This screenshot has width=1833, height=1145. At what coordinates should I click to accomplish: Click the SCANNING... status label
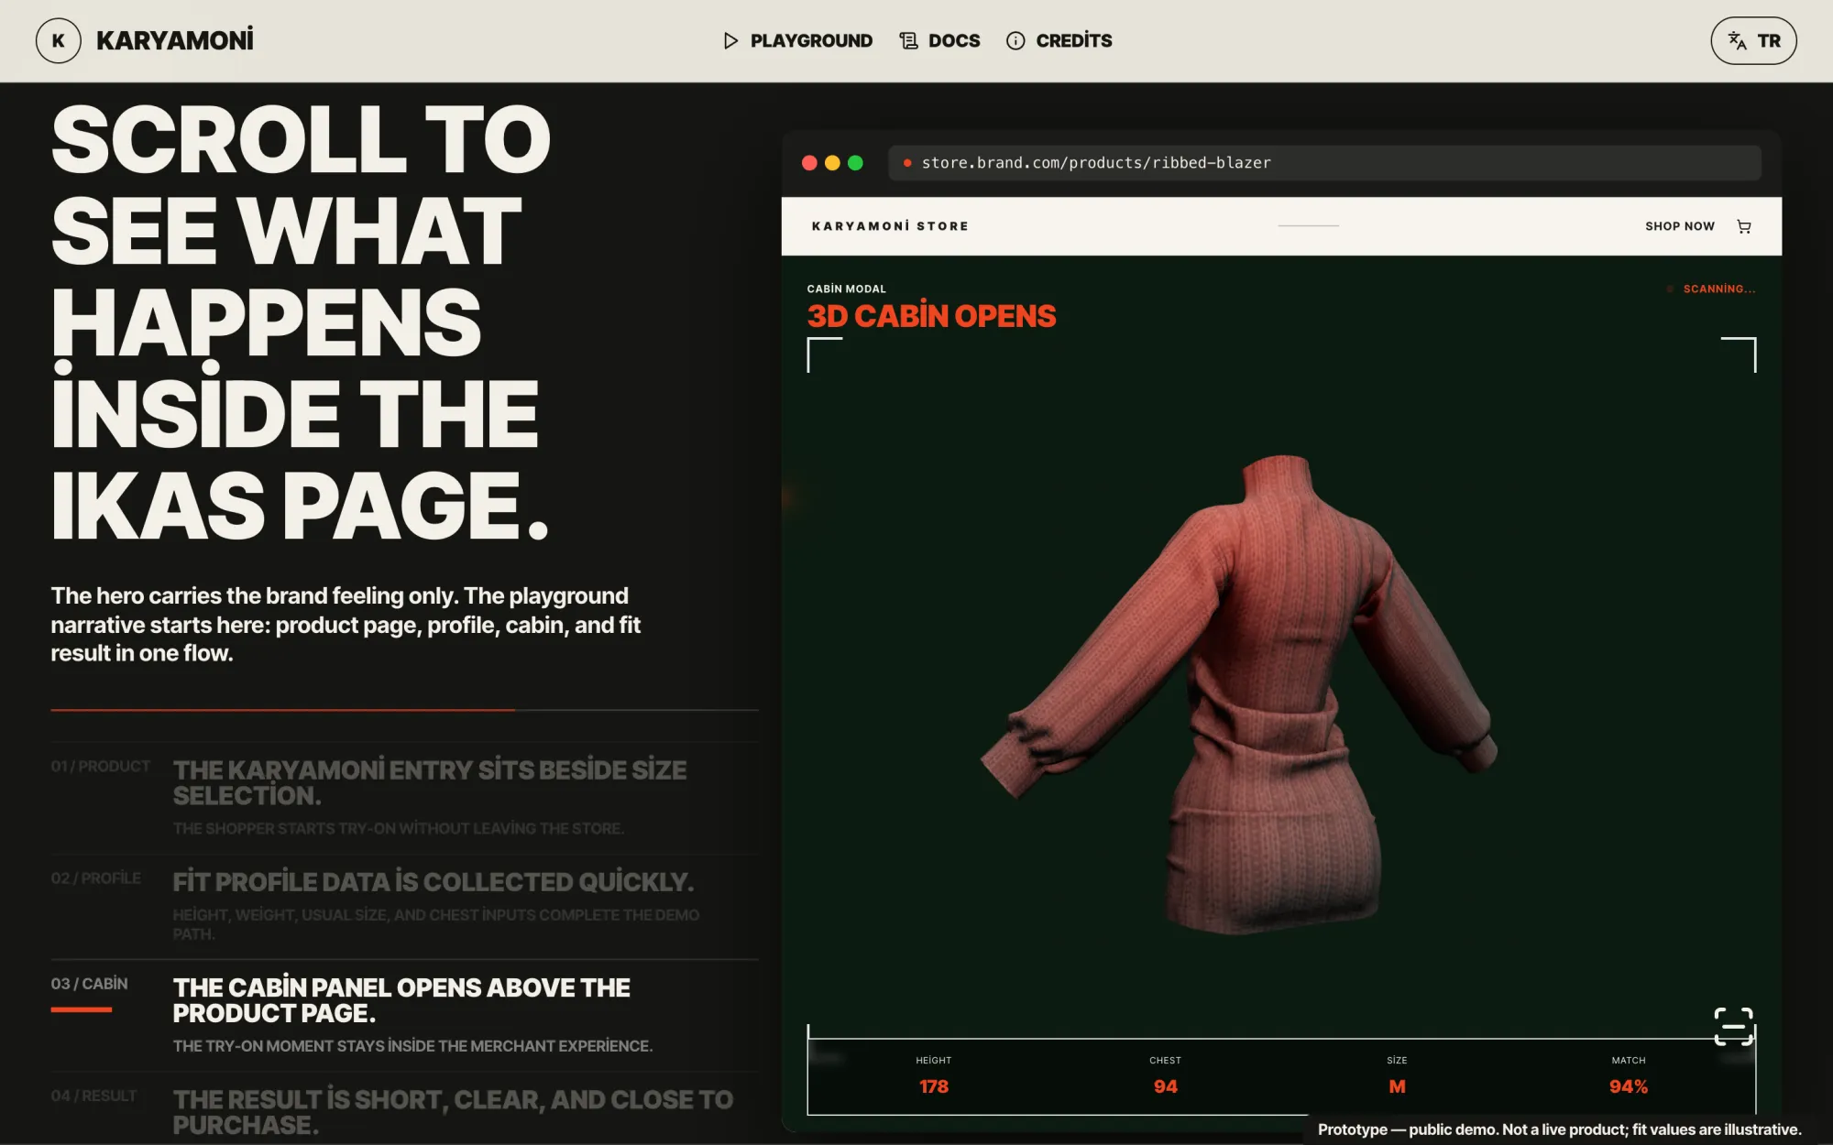pos(1718,289)
